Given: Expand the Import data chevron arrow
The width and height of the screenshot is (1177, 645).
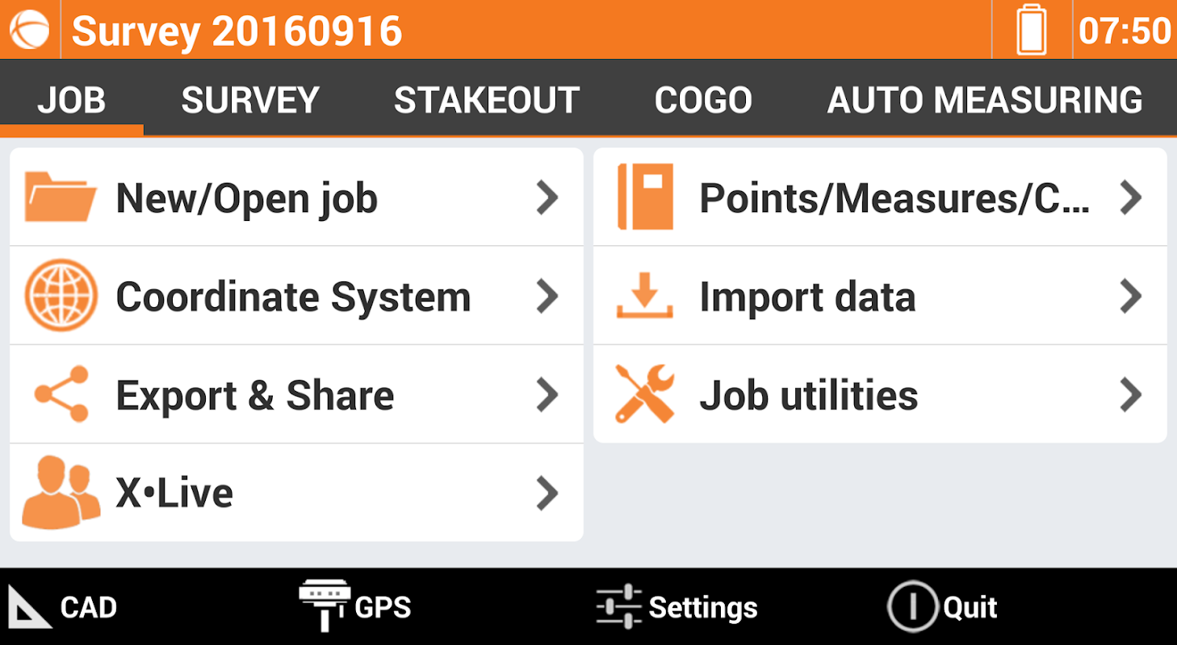Looking at the screenshot, I should [x=1131, y=296].
